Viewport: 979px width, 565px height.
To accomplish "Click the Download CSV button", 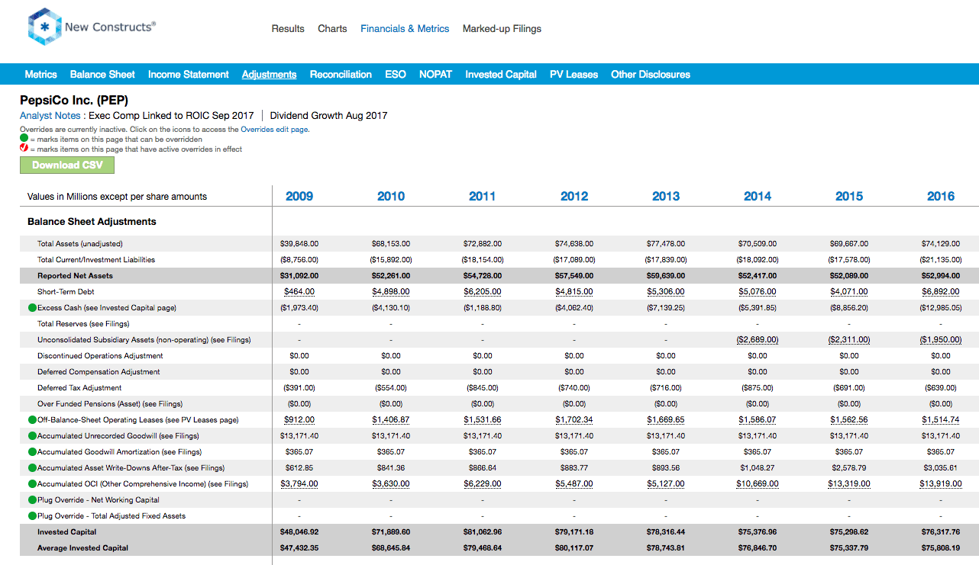I will [67, 165].
